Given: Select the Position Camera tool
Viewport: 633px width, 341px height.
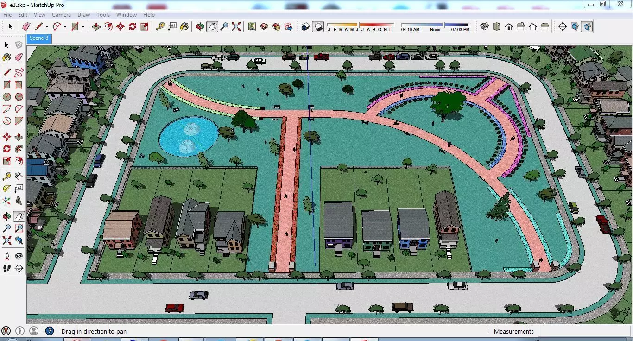Looking at the screenshot, I should pos(6,256).
